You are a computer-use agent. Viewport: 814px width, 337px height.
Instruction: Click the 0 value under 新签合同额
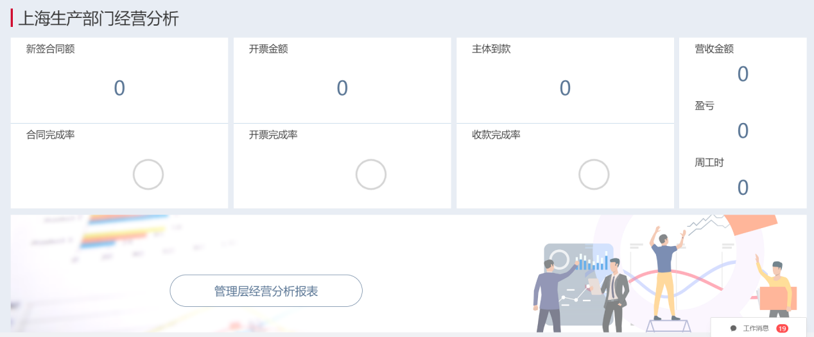click(119, 88)
